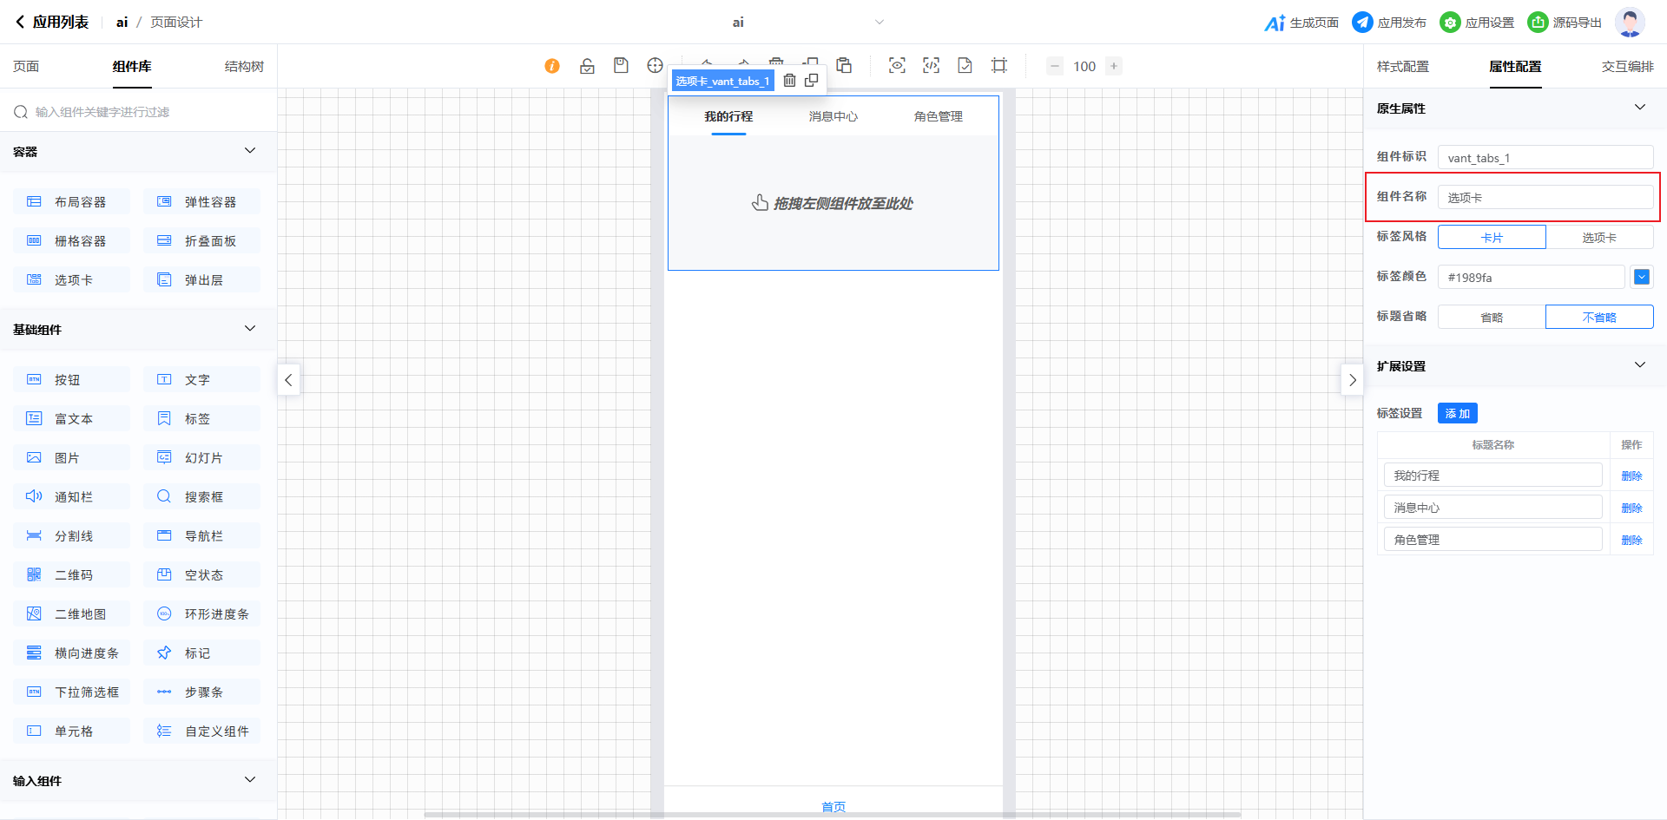Click the 添加 button to add tab
The image size is (1667, 820).
click(1457, 413)
